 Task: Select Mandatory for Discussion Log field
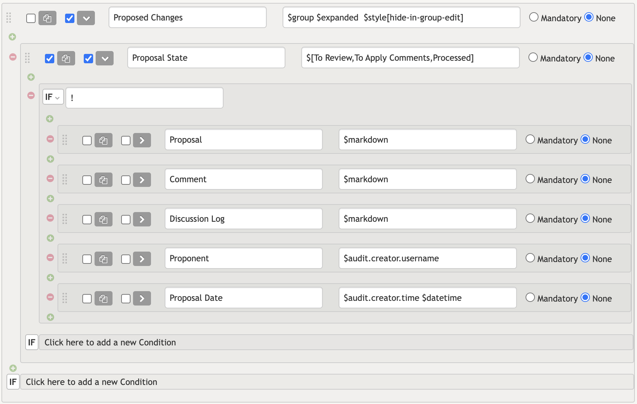pyautogui.click(x=530, y=218)
